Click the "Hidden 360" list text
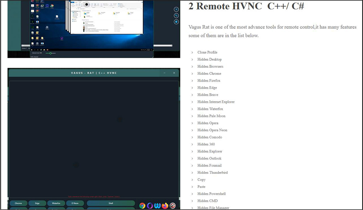 tap(206, 144)
